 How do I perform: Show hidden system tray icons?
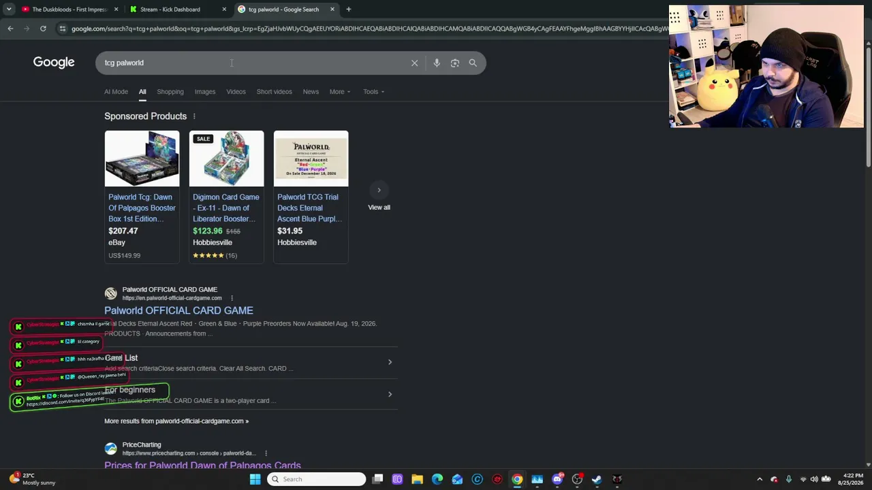point(760,479)
